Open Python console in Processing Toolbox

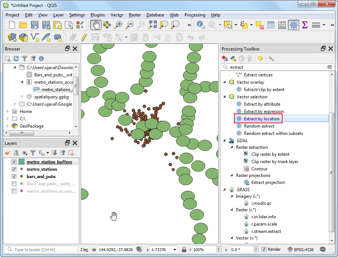(233, 58)
